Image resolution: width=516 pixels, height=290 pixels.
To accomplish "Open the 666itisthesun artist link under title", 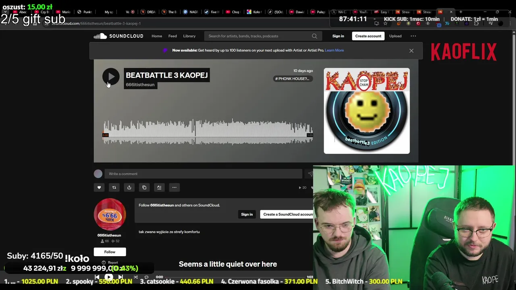I will (x=140, y=85).
